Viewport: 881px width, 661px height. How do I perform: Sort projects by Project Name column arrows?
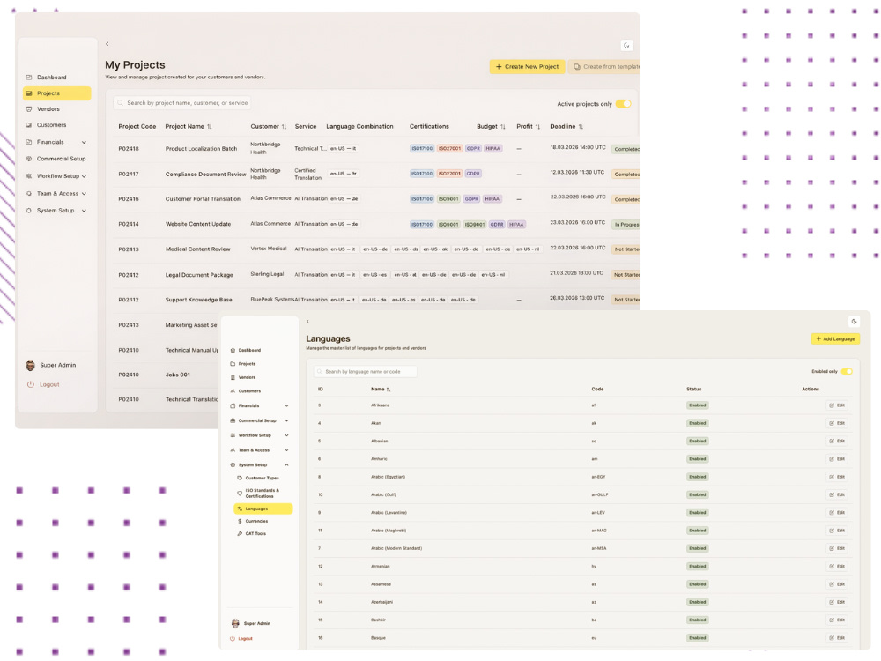tap(210, 126)
